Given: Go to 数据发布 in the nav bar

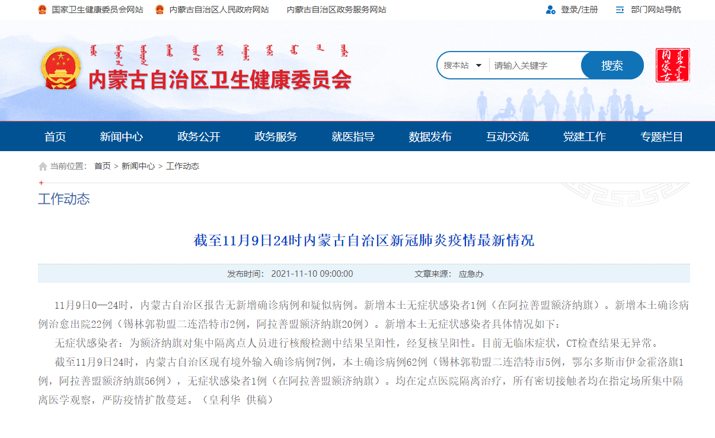Looking at the screenshot, I should click(x=430, y=137).
